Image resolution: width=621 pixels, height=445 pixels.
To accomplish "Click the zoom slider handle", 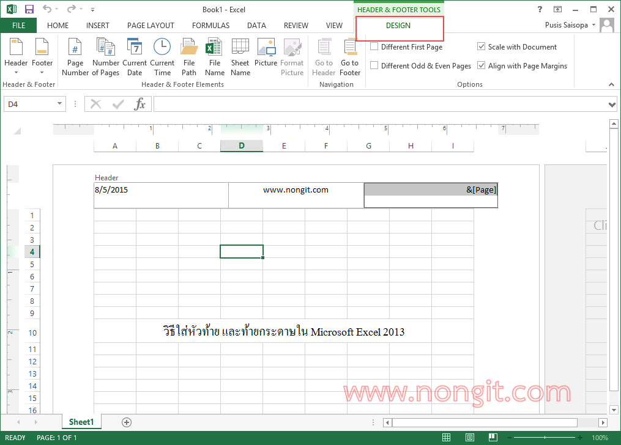I will (545, 438).
